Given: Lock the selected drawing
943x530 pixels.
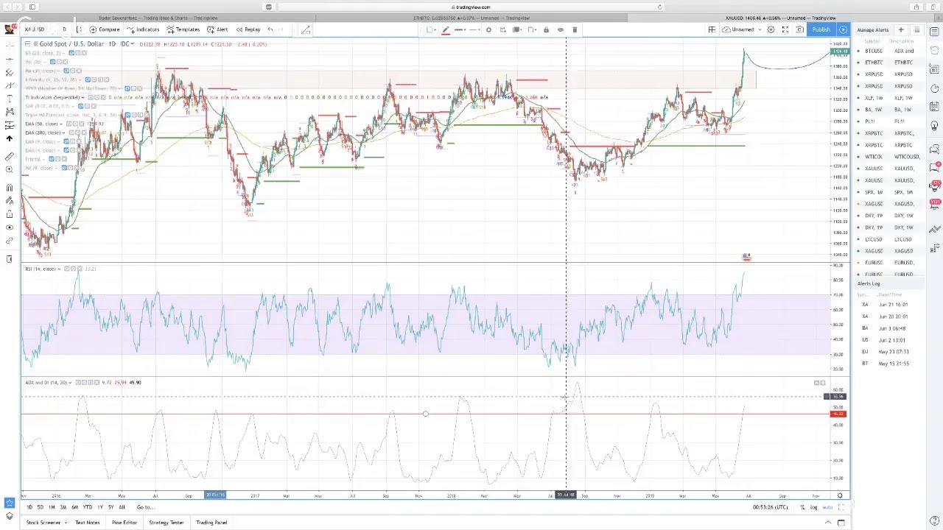Looking at the screenshot, I should pos(546,29).
